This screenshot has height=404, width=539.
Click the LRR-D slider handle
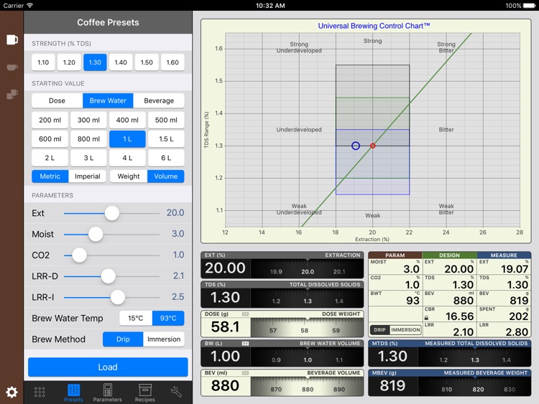(109, 276)
